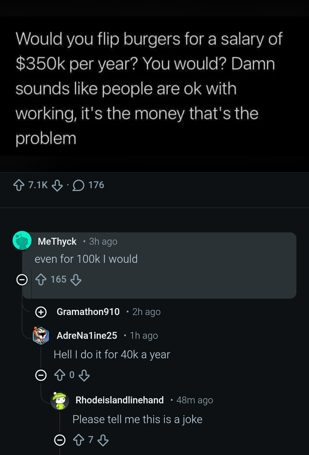Open Rhodeislandlinehand's username link
309x455 pixels.
pyautogui.click(x=120, y=400)
